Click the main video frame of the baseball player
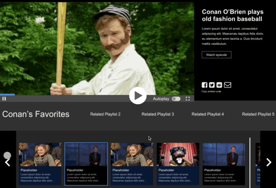The image size is (276, 188). tap(97, 48)
